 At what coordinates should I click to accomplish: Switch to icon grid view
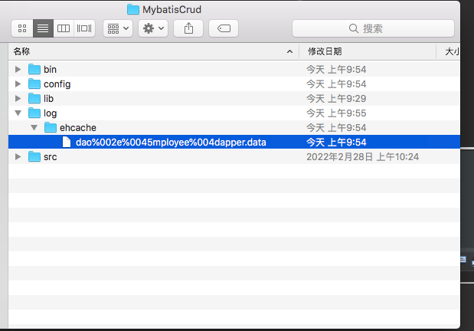(x=22, y=28)
